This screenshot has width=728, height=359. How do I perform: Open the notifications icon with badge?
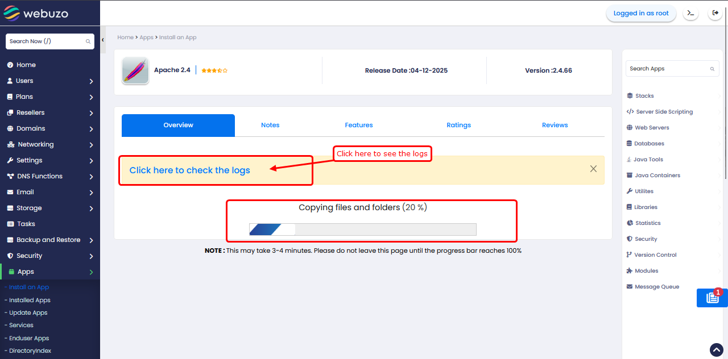[712, 298]
